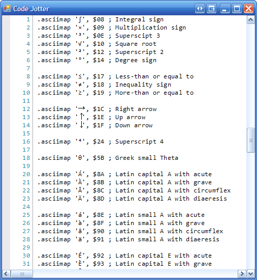
Task: Click the 'Less-than or equal to' comment
Action: [x=154, y=76]
